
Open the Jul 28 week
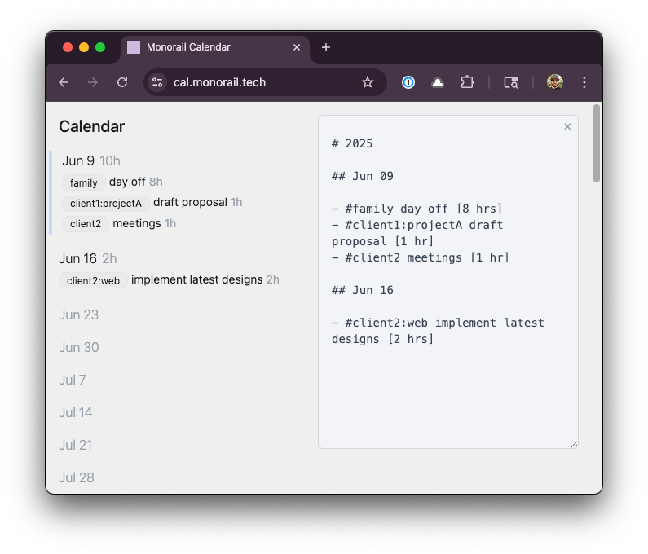[x=77, y=478]
